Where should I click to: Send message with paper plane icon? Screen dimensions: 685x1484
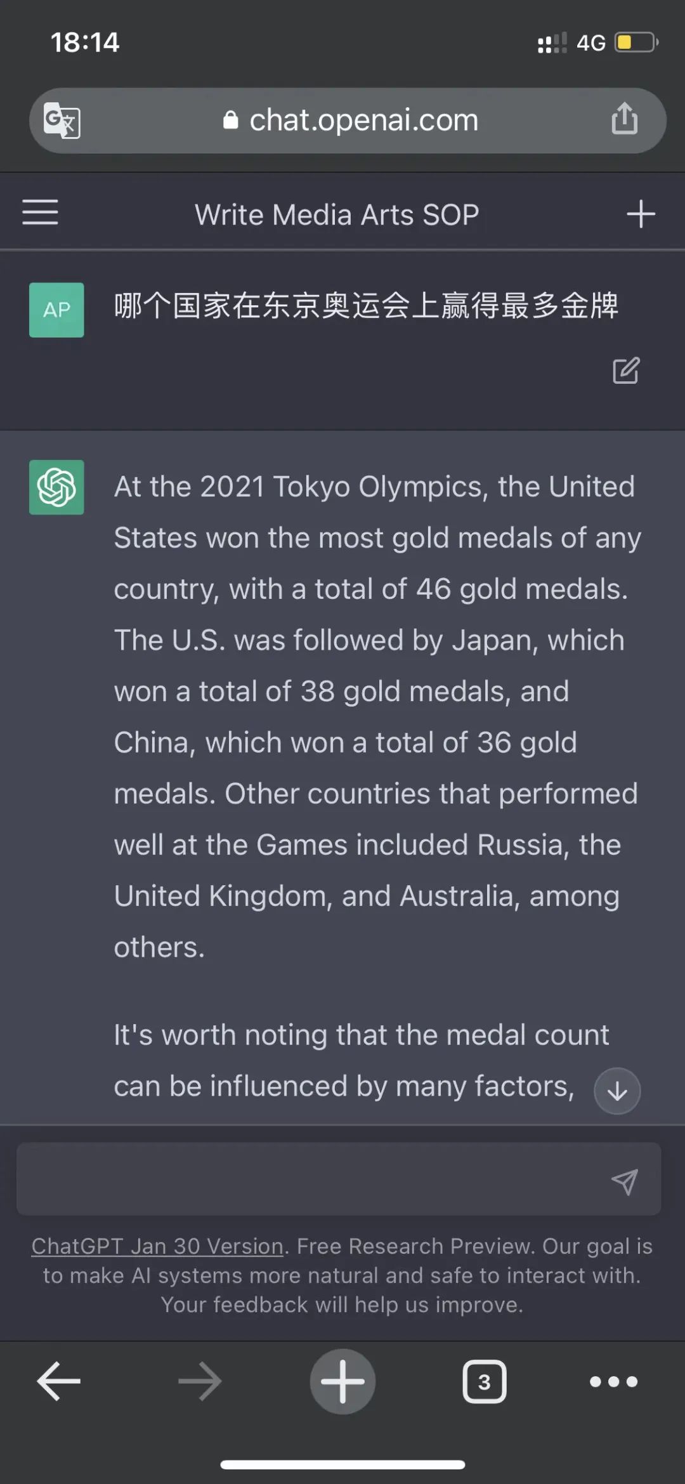[x=624, y=1181]
